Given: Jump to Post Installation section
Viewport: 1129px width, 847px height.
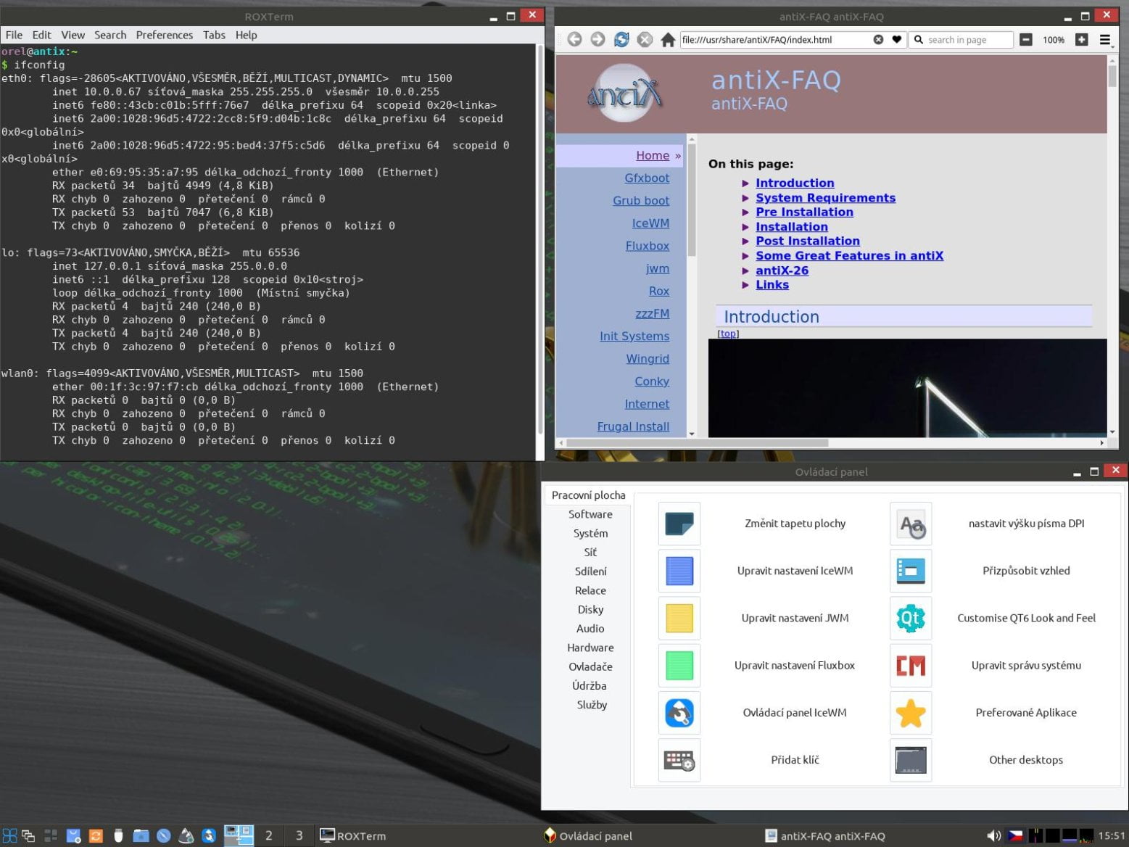Looking at the screenshot, I should (808, 241).
